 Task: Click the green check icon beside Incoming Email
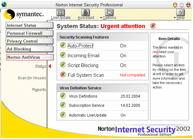(63, 55)
